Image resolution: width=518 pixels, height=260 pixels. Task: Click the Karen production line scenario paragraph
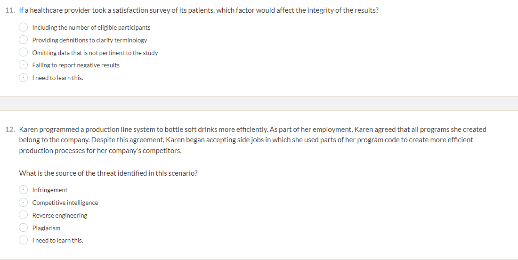click(x=253, y=140)
